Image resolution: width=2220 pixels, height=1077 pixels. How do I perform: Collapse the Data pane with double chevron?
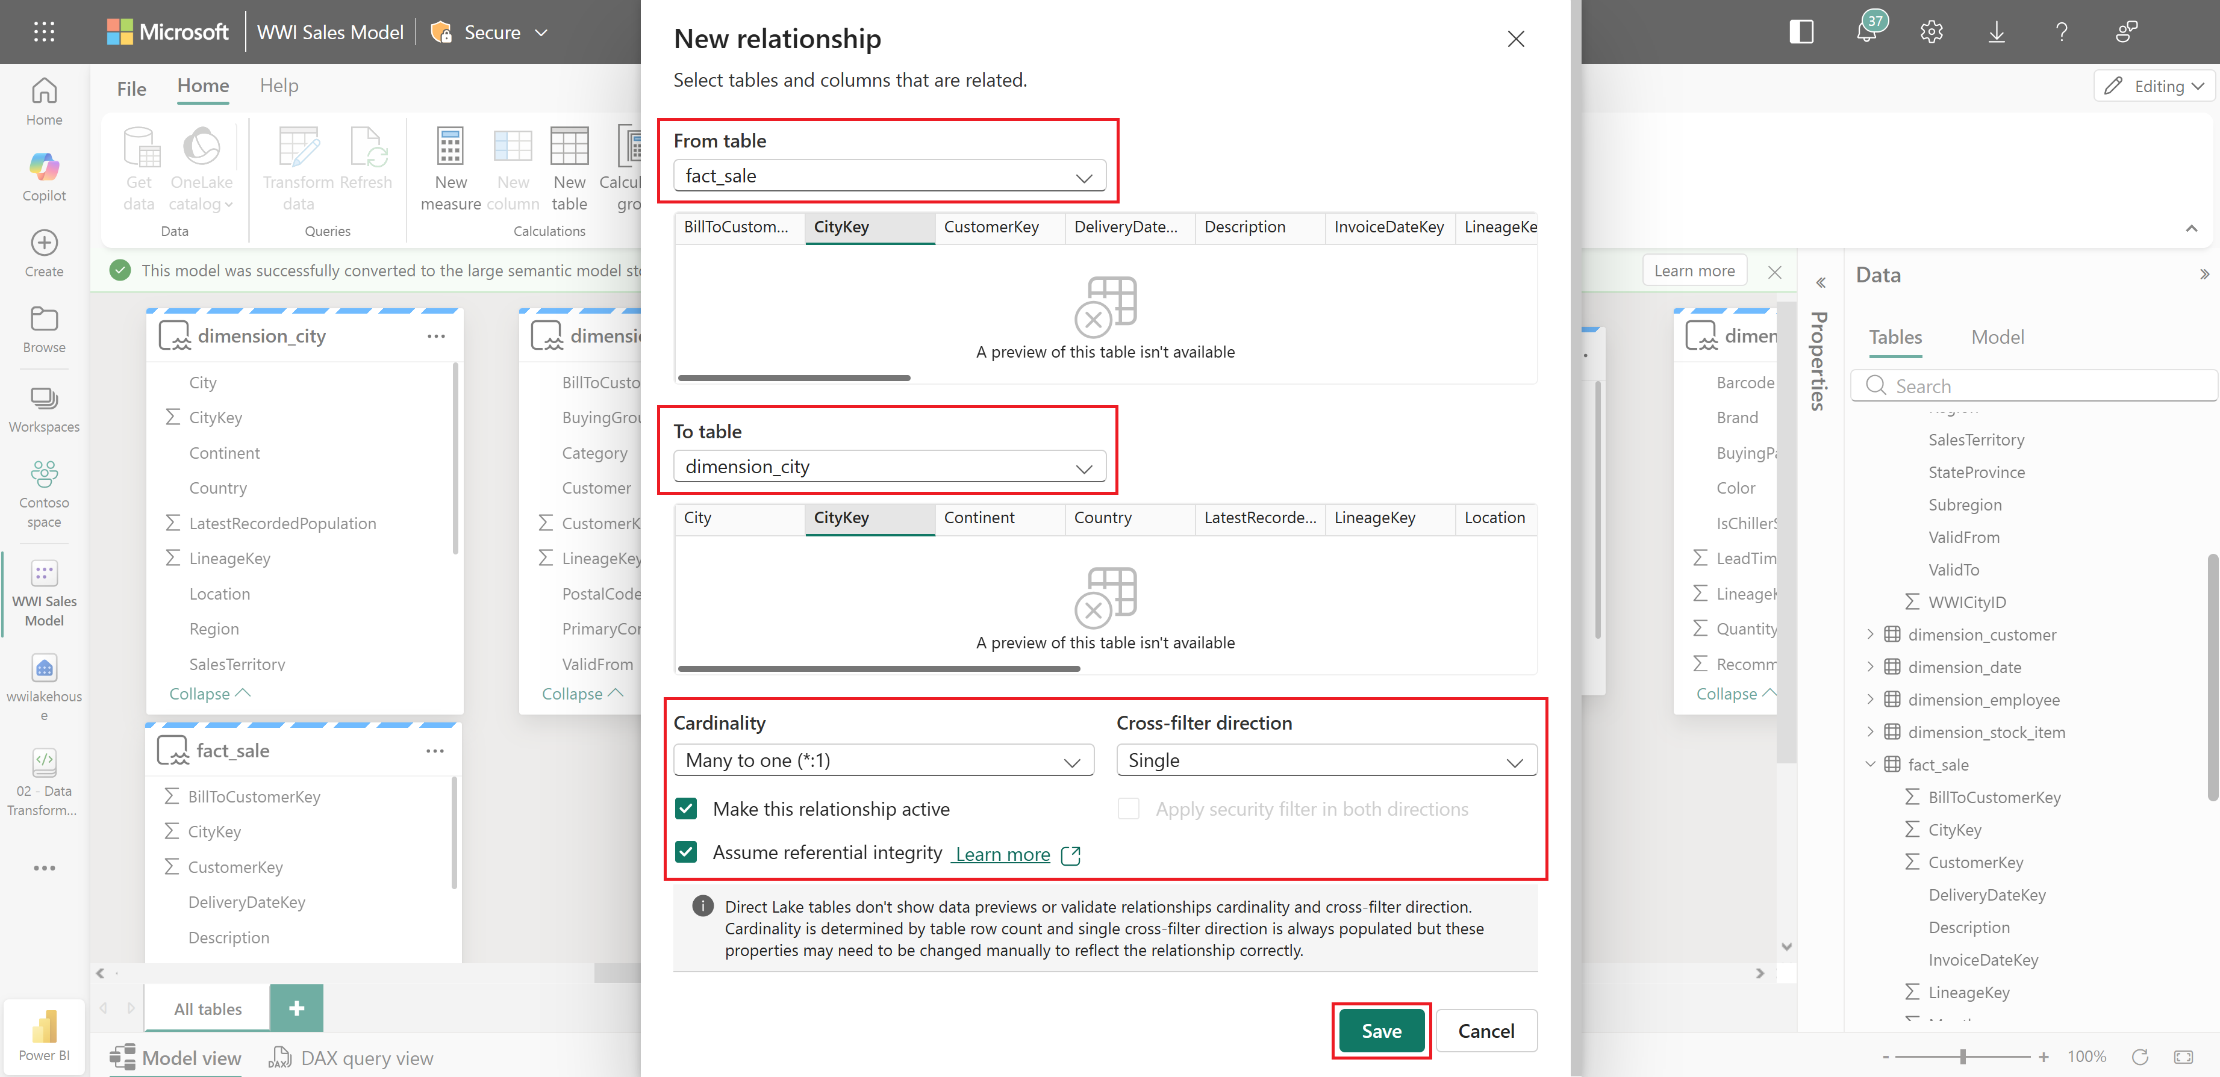click(x=2204, y=275)
